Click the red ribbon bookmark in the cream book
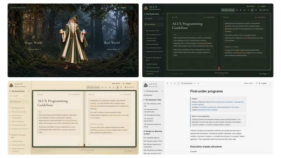 pyautogui.click(x=84, y=146)
